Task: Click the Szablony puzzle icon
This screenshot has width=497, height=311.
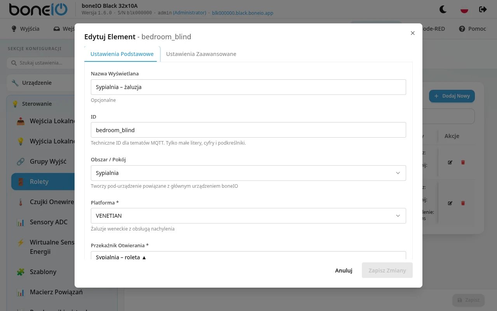Action: click(21, 272)
